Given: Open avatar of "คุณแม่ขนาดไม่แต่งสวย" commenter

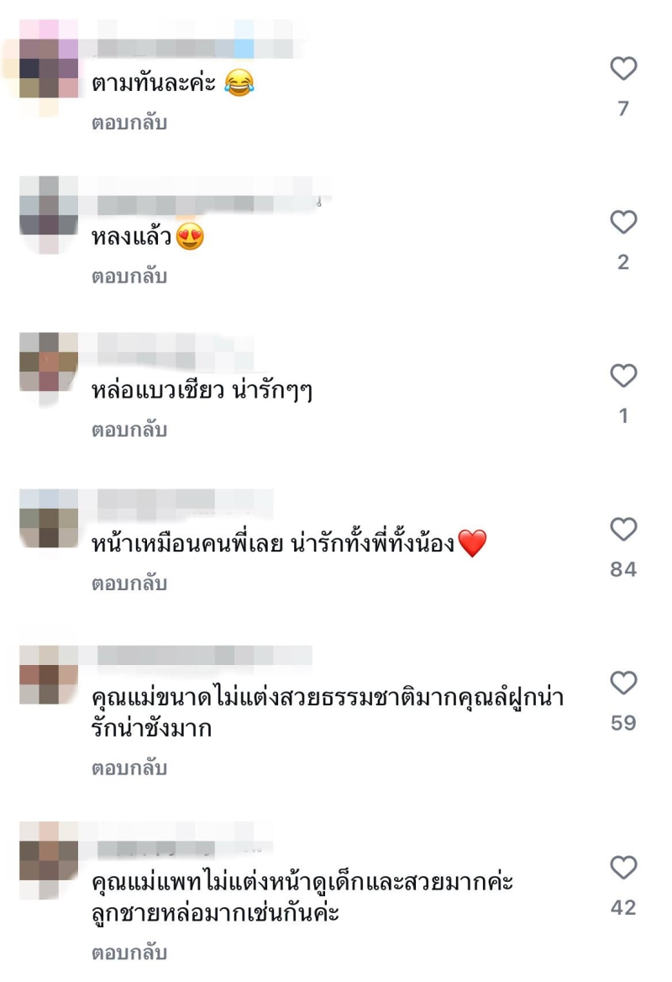Looking at the screenshot, I should 49,675.
